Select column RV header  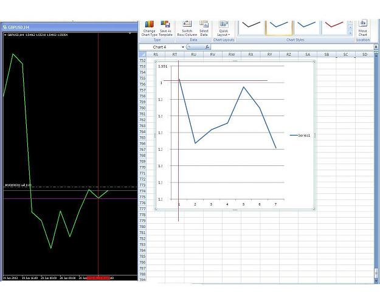[213, 55]
